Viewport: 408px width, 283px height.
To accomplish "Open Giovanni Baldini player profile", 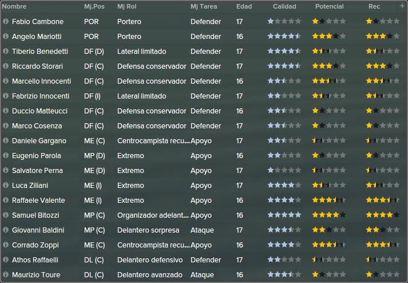I will (x=38, y=230).
